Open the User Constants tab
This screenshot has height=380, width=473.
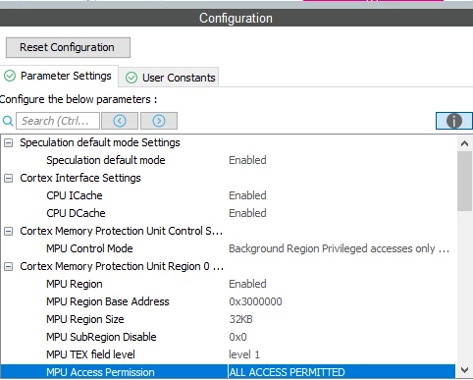[169, 78]
